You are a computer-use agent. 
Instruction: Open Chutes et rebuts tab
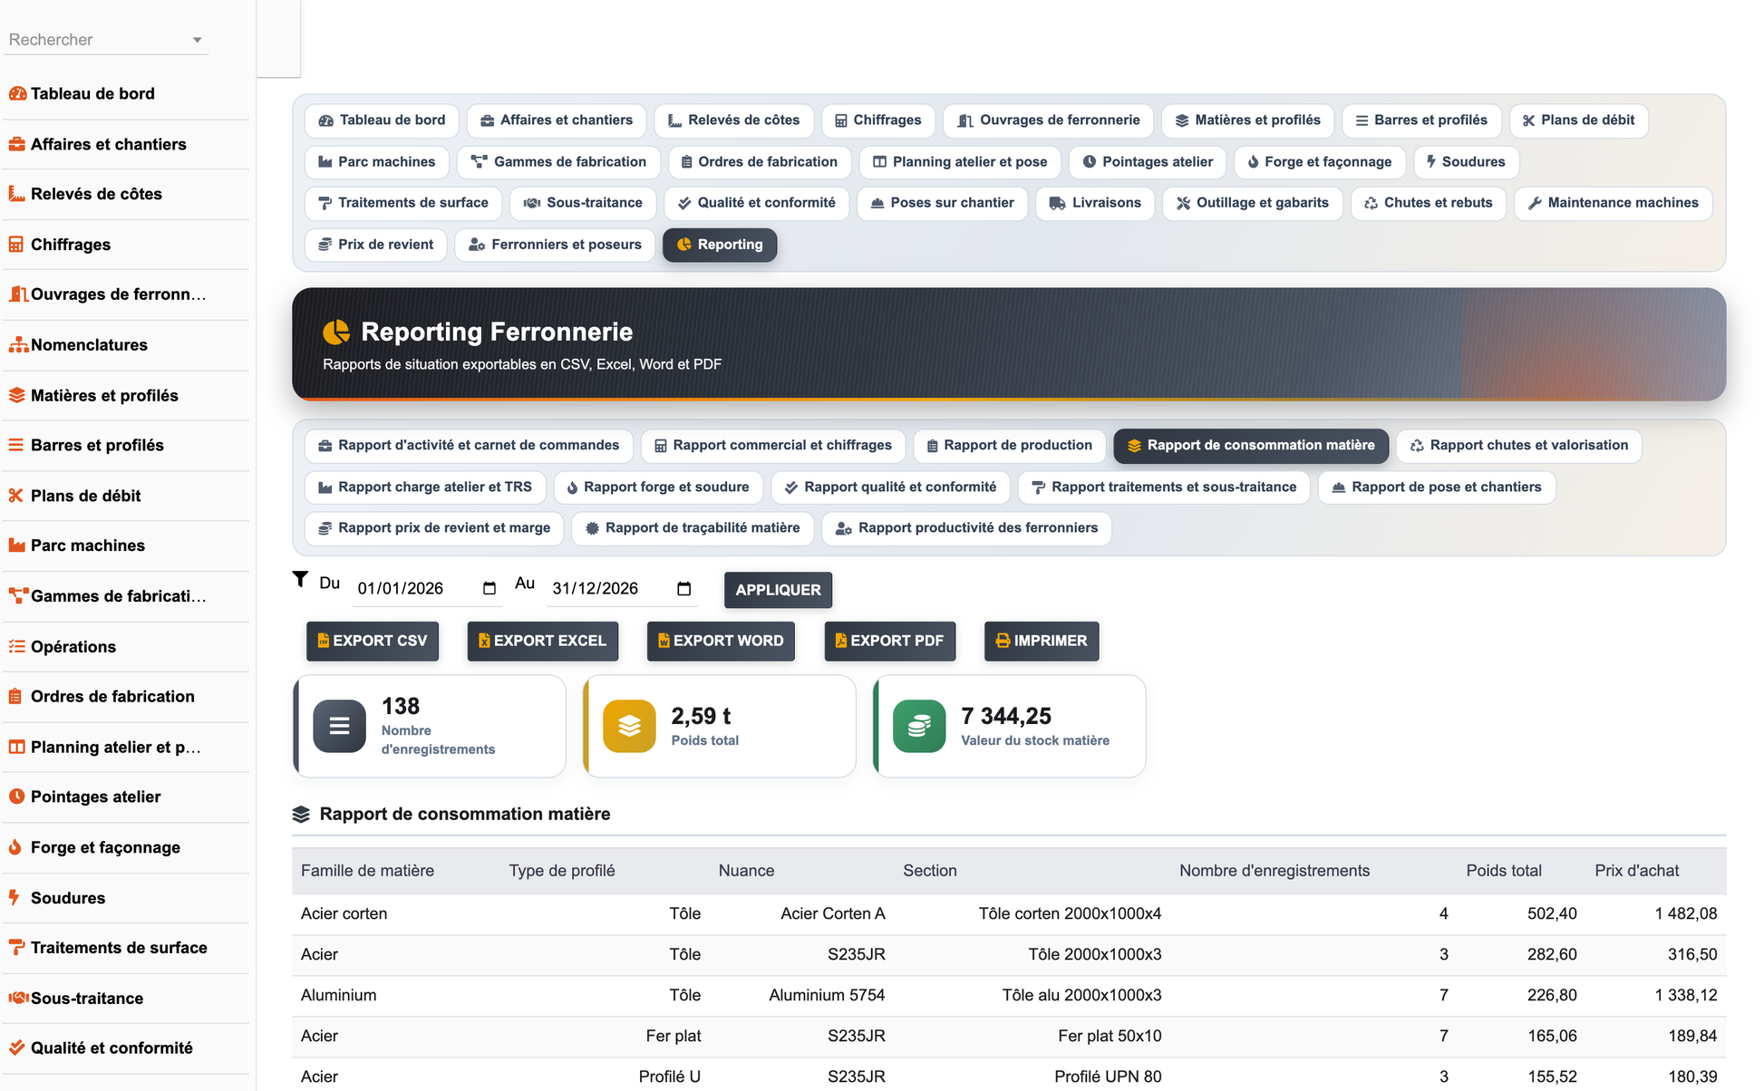[1429, 203]
